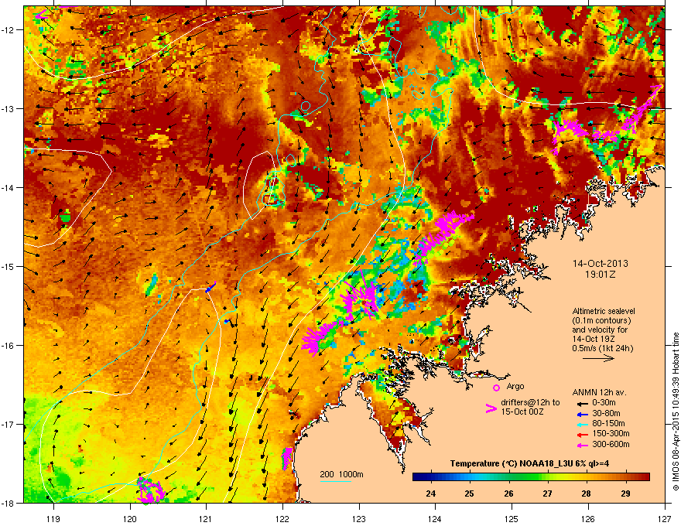Image resolution: width=681 pixels, height=526 pixels.
Task: Click the '30-80m' depth label
Action: [x=606, y=413]
